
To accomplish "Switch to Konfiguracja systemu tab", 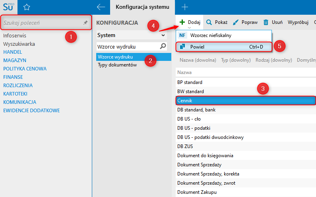I will [x=142, y=7].
